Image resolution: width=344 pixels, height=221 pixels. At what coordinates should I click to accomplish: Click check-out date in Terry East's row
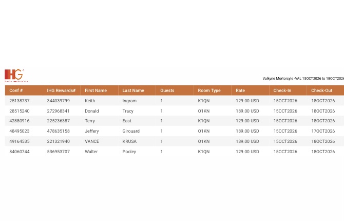tap(323, 121)
